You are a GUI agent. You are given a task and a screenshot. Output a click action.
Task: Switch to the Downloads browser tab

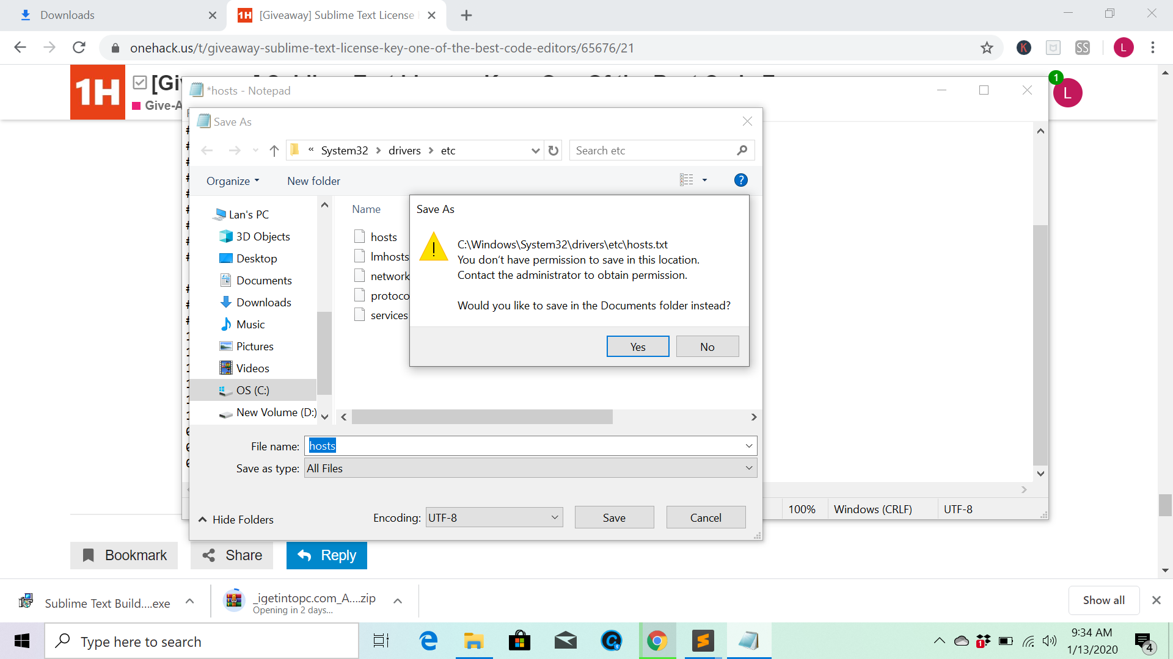point(67,15)
